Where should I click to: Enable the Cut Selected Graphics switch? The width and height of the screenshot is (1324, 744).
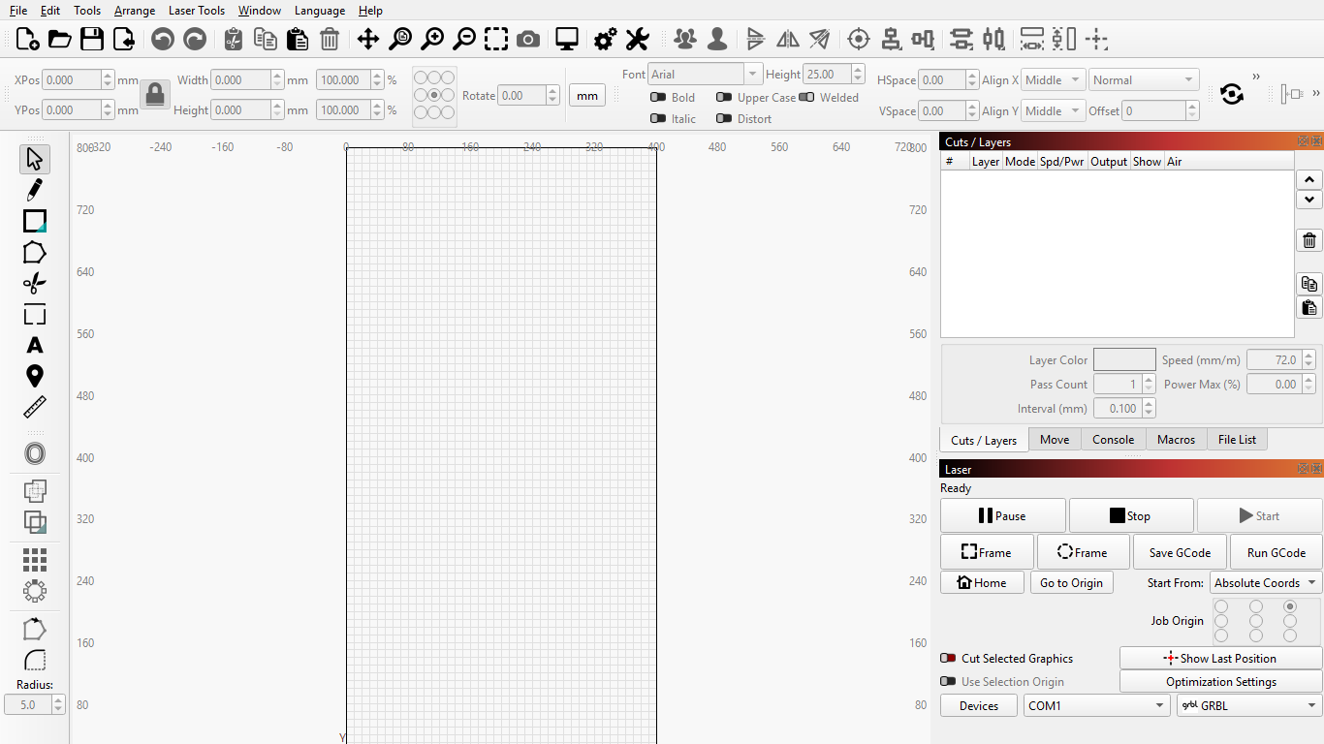(x=948, y=659)
